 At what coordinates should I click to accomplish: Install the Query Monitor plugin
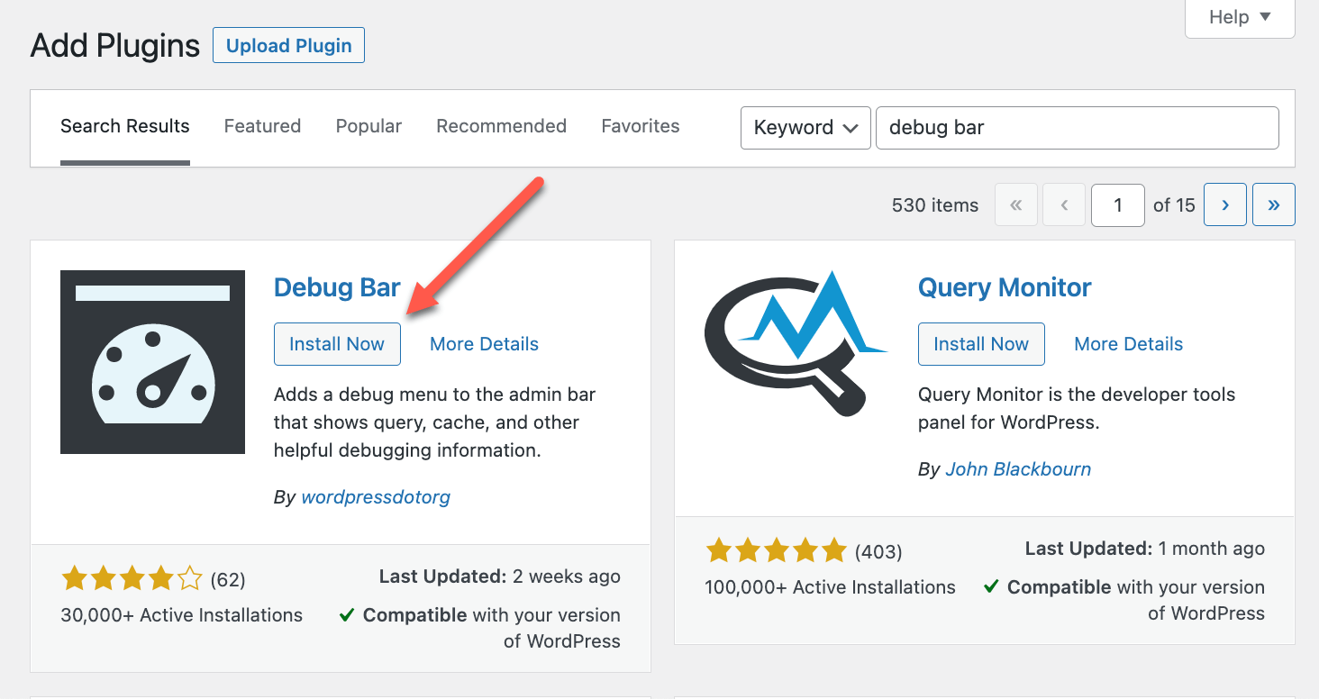(981, 344)
